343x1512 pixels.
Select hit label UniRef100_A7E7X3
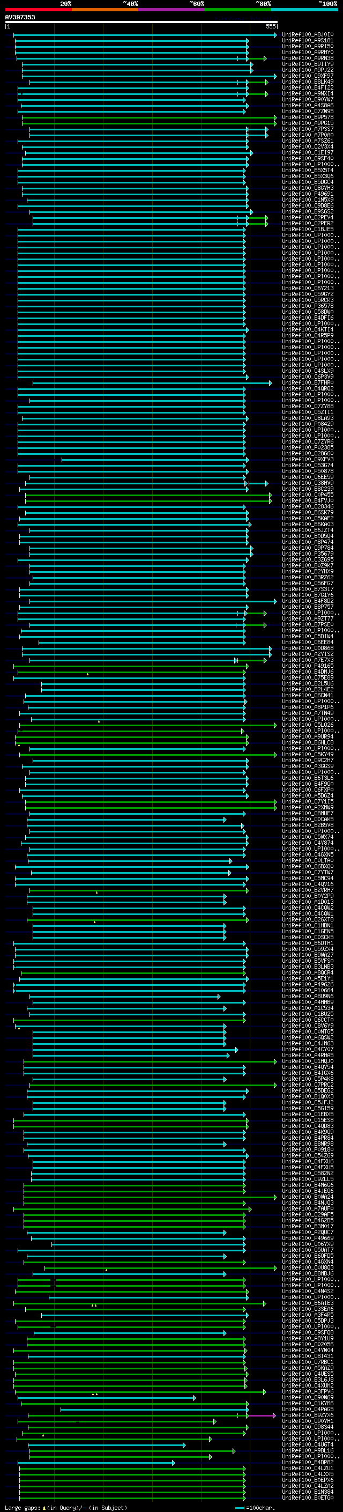pyautogui.click(x=308, y=660)
